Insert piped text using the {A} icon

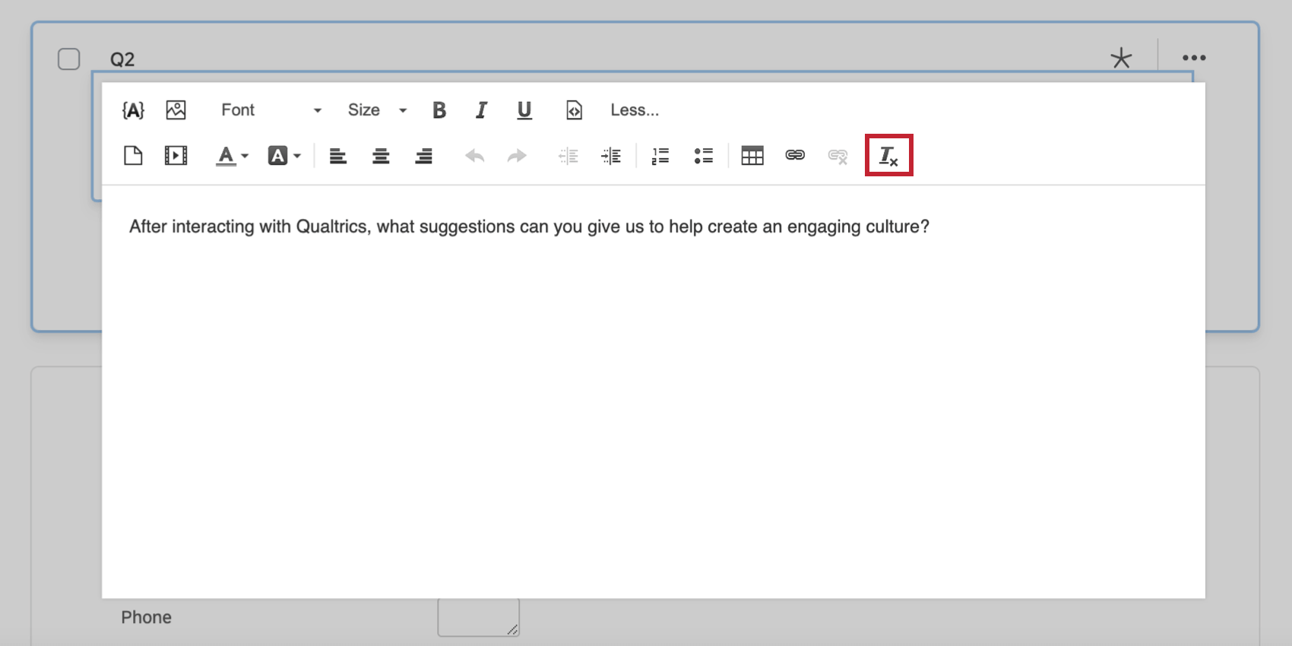(x=133, y=110)
